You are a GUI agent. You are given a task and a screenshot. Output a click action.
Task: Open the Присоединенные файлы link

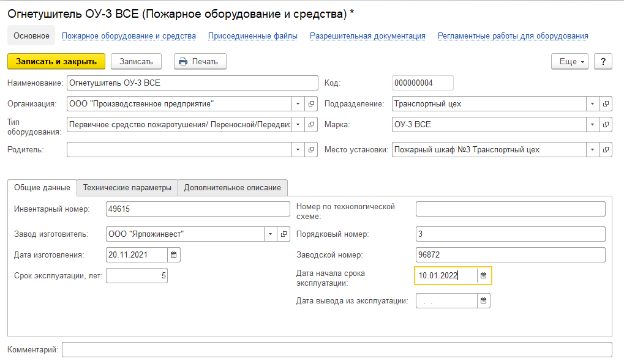coord(252,36)
